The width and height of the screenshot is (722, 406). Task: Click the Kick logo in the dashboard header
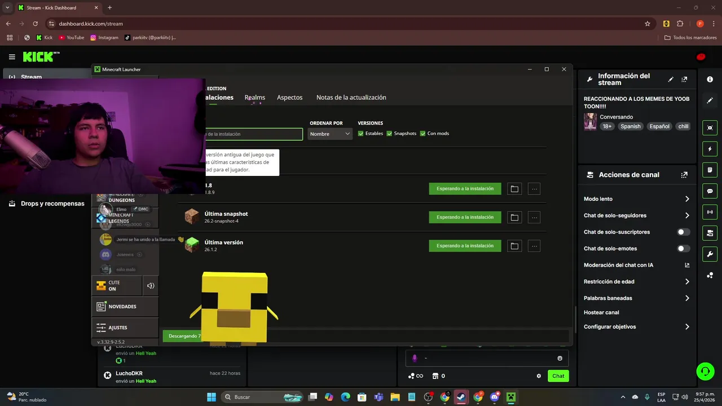click(x=41, y=56)
